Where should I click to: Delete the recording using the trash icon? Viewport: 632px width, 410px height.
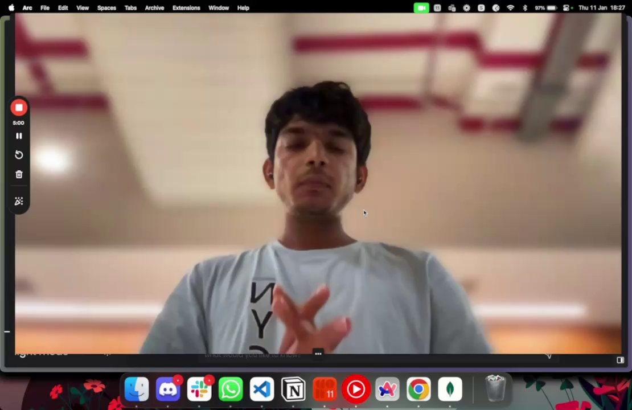point(19,175)
